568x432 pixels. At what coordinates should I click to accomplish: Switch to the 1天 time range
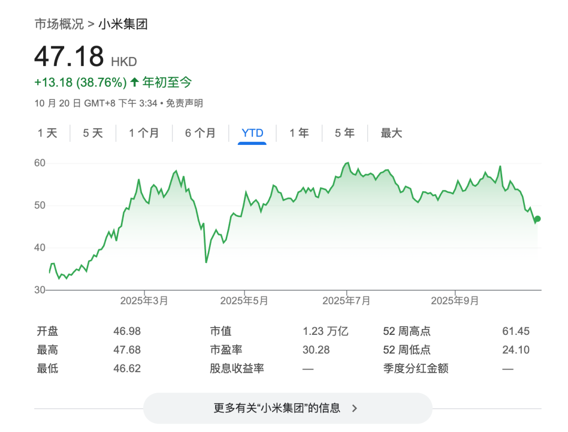(x=48, y=133)
